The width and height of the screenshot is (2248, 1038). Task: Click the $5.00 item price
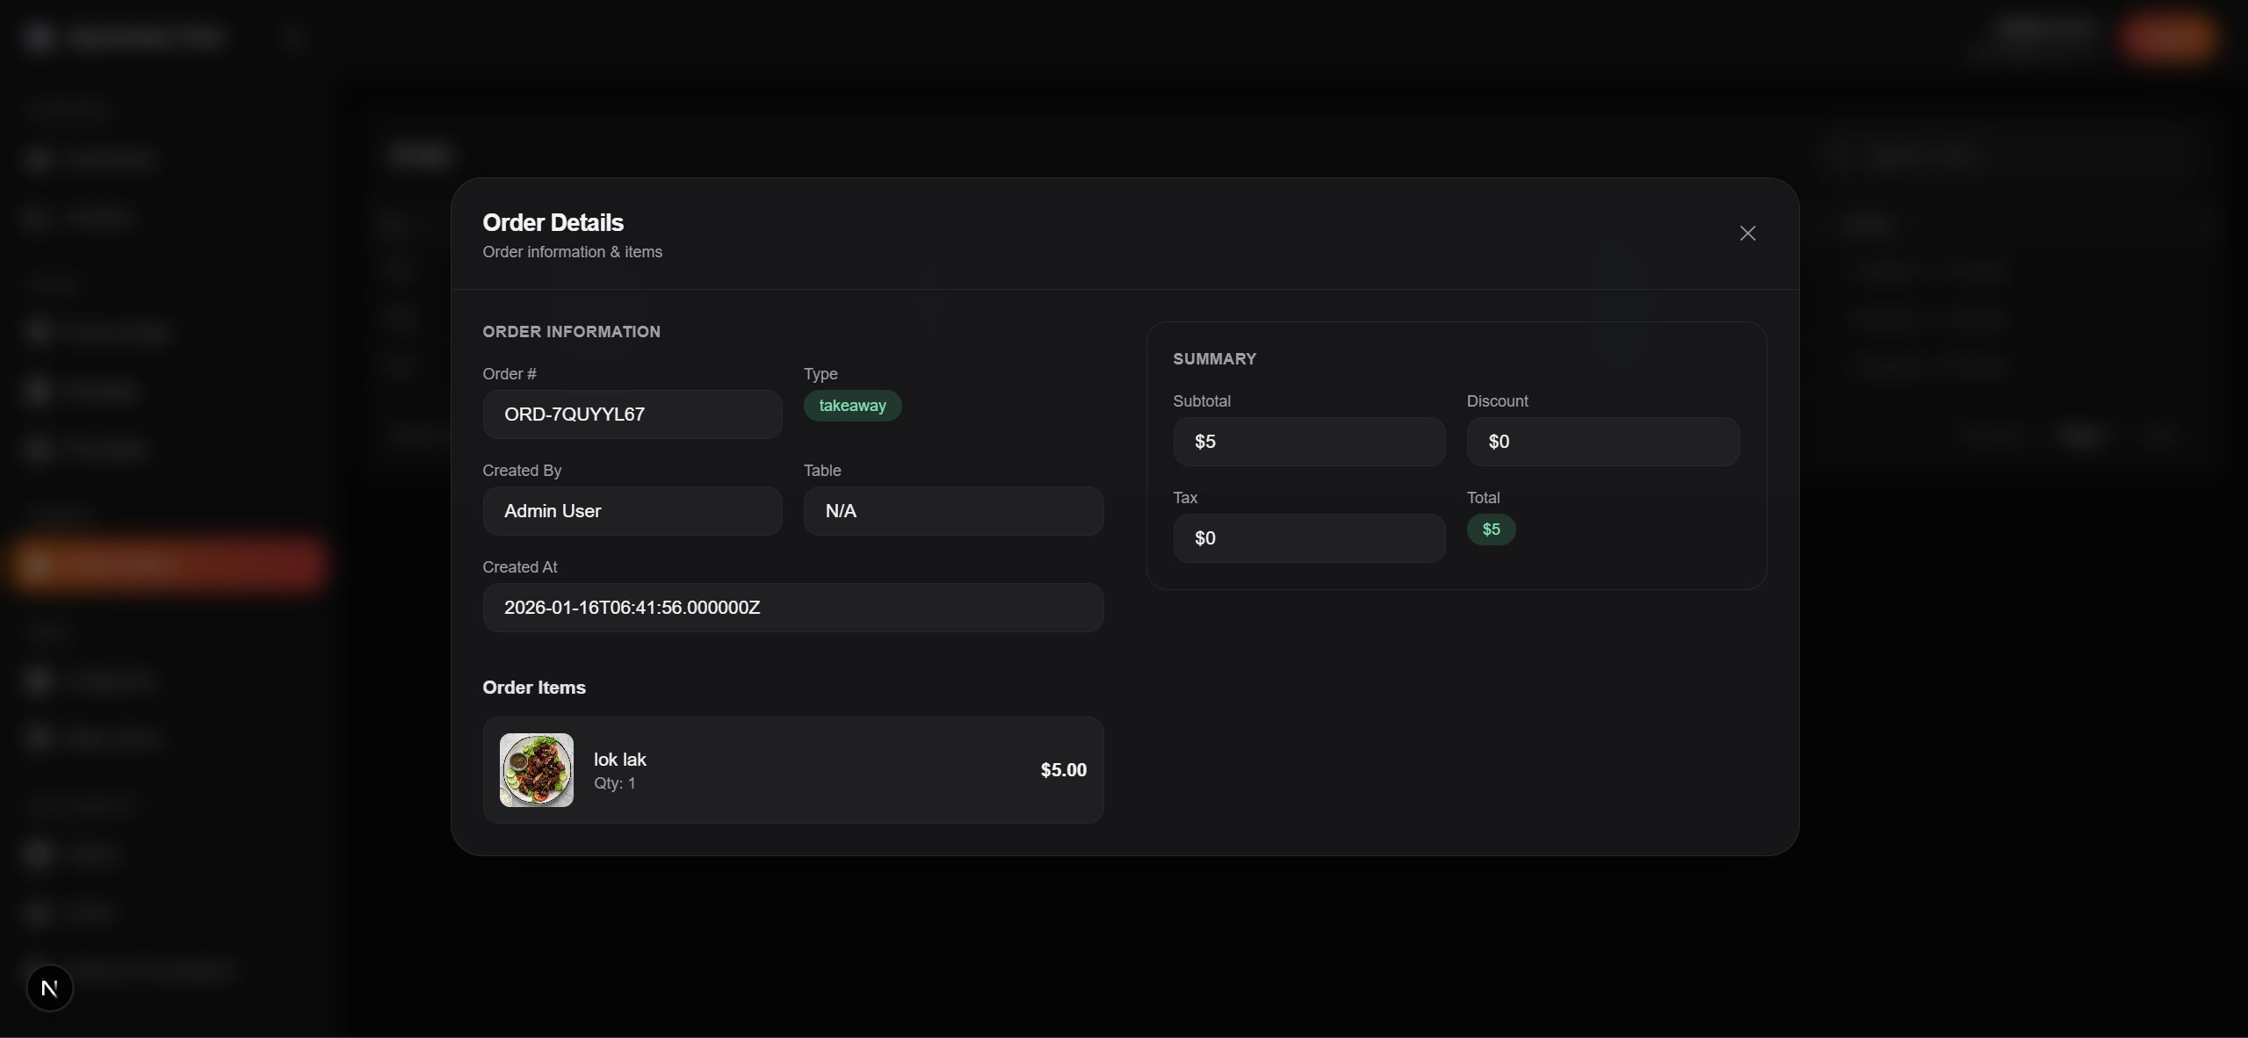tap(1062, 770)
